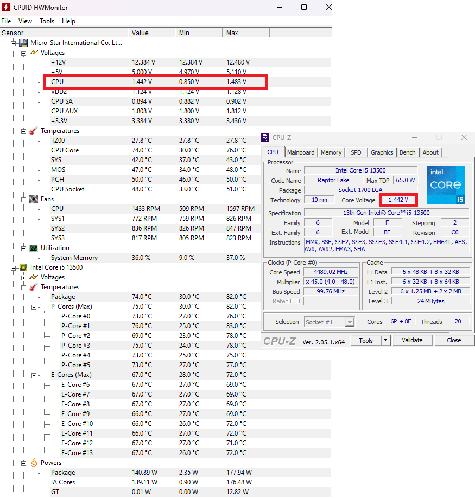Click the Max TDP 65.0 W field
The height and width of the screenshot is (498, 475).
pyautogui.click(x=405, y=181)
